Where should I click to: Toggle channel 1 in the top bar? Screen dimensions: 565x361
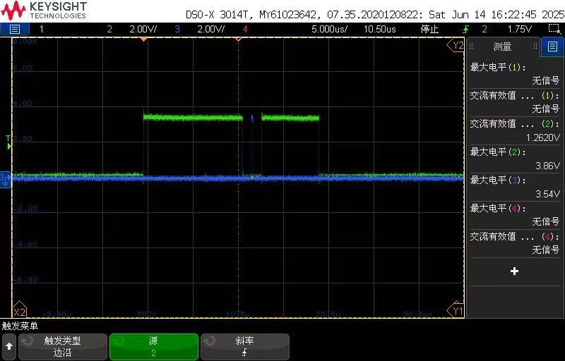[x=42, y=29]
